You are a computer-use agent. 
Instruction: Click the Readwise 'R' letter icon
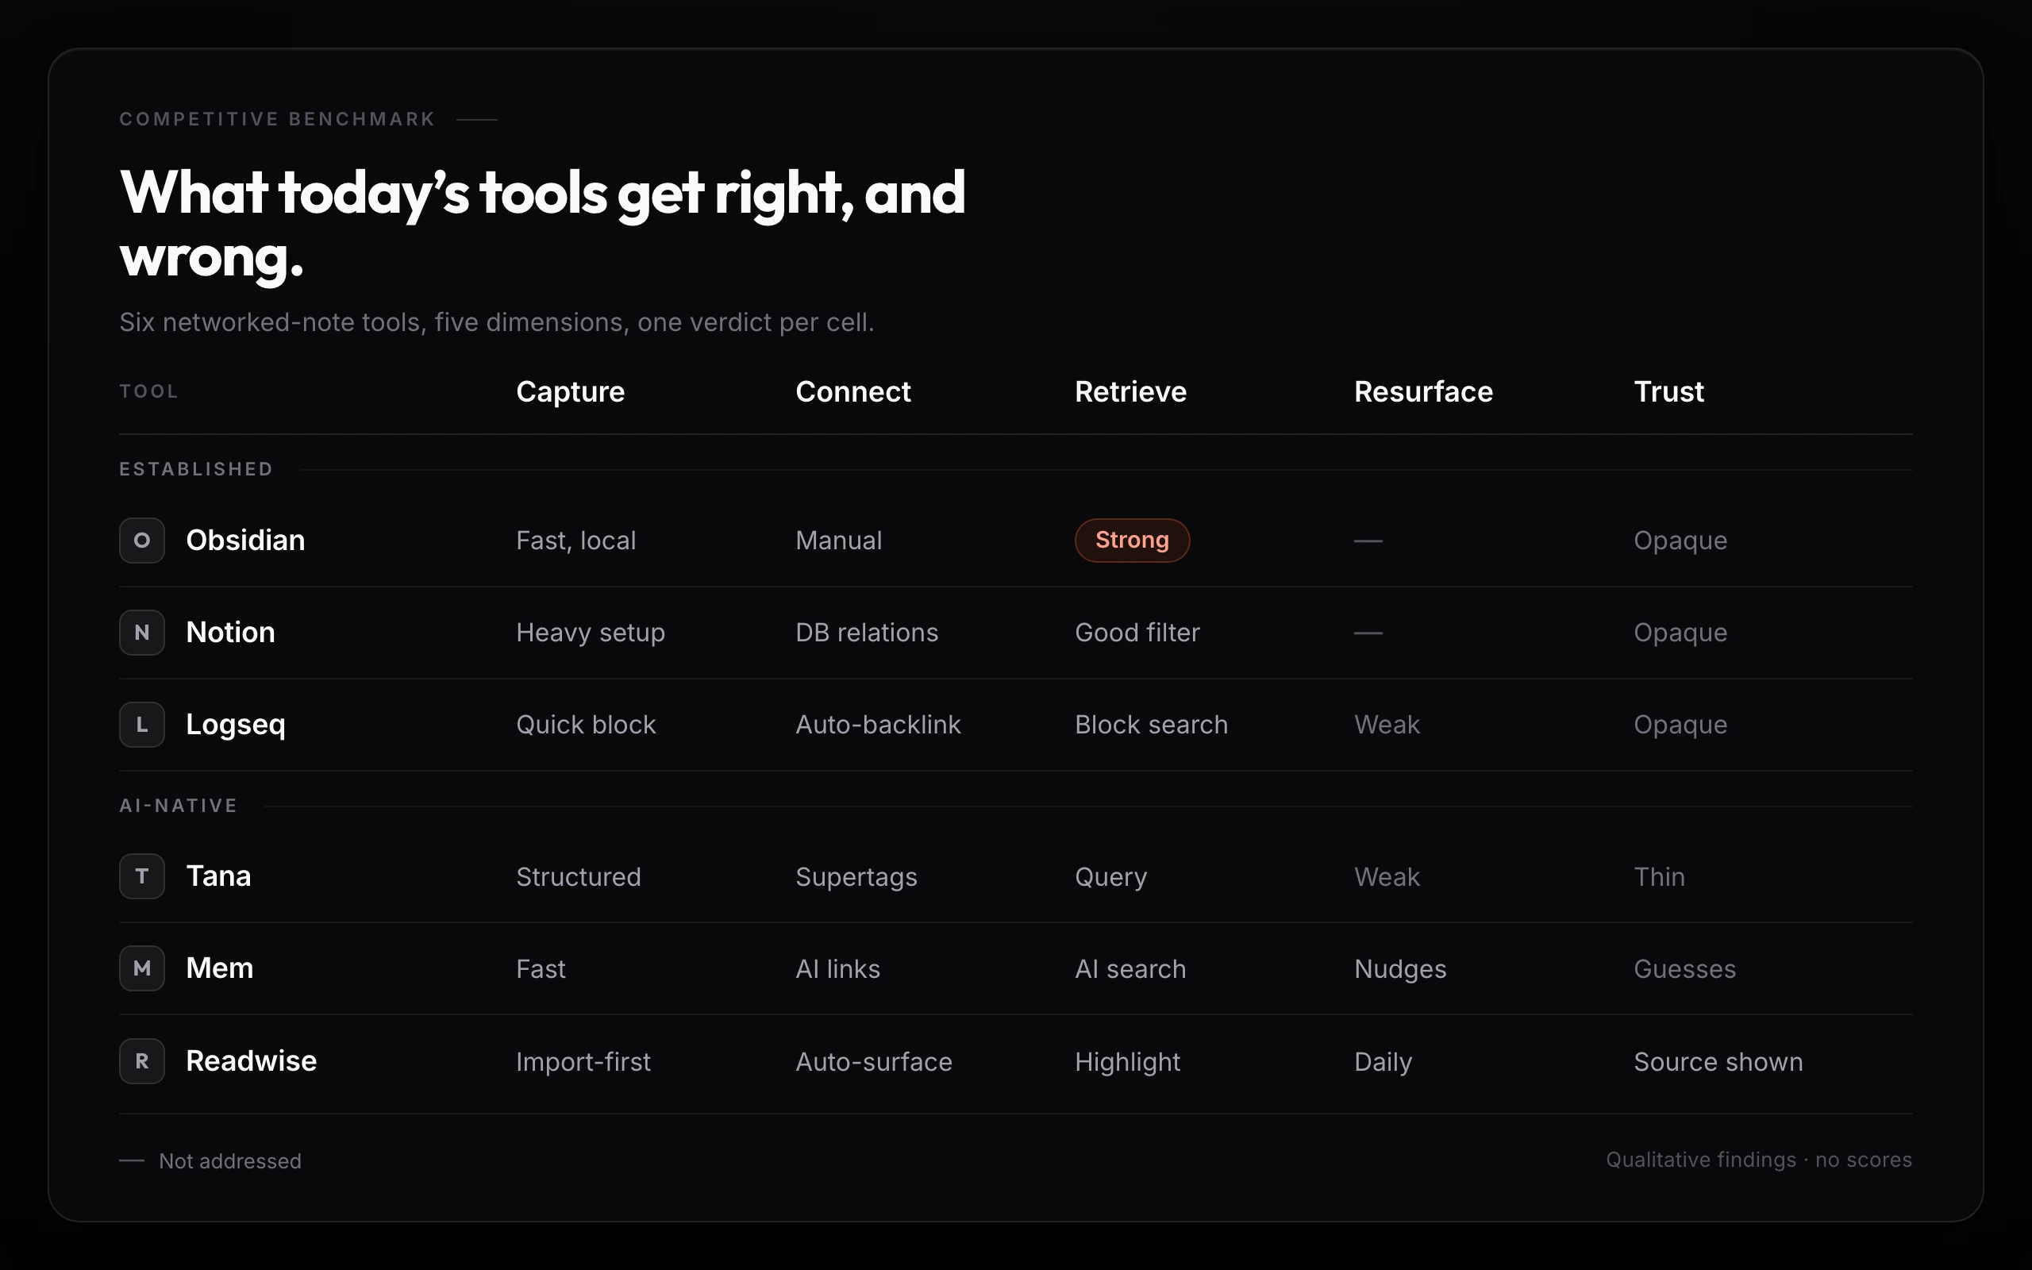click(142, 1061)
